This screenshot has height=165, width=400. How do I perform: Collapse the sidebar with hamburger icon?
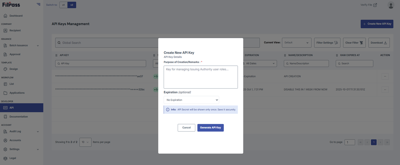39,4
